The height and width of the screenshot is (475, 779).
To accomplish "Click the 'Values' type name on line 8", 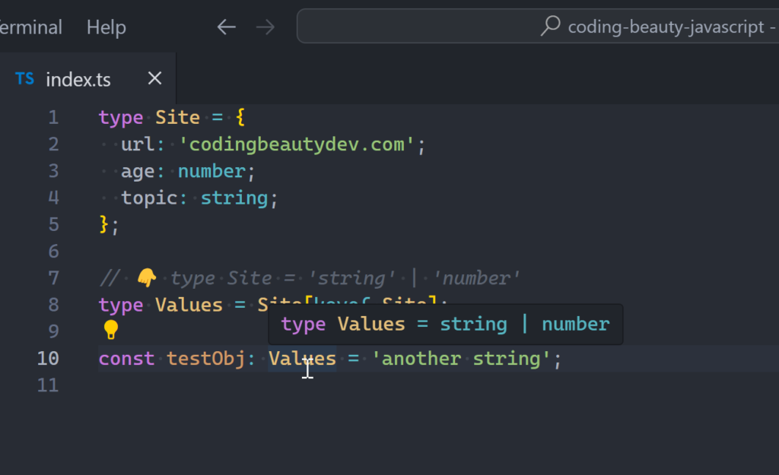I will (x=189, y=306).
